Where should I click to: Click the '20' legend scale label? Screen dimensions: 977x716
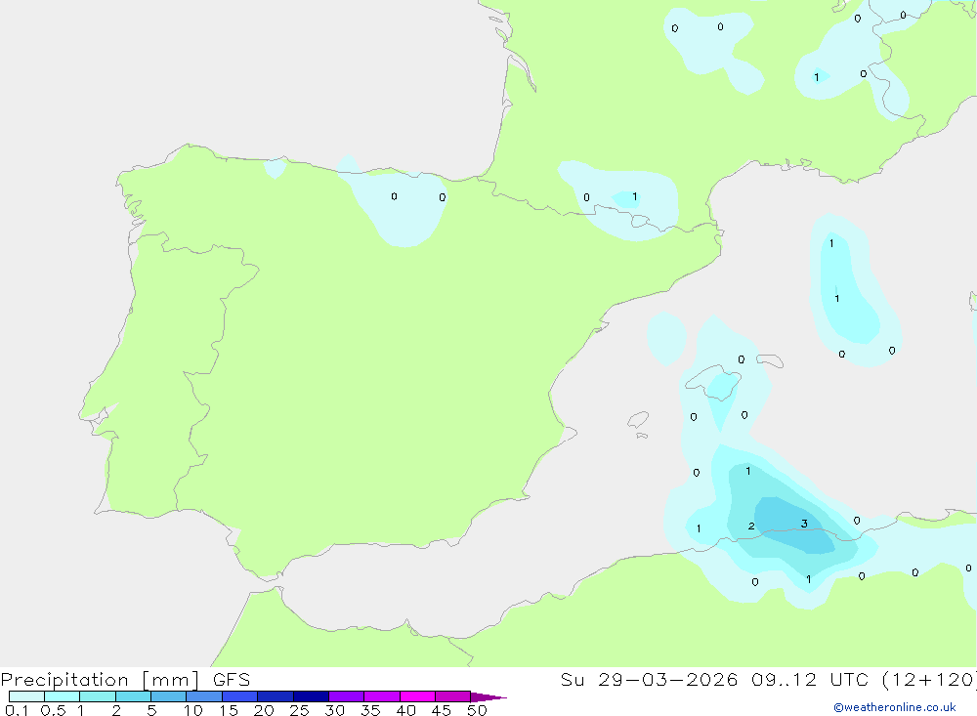pos(264,710)
